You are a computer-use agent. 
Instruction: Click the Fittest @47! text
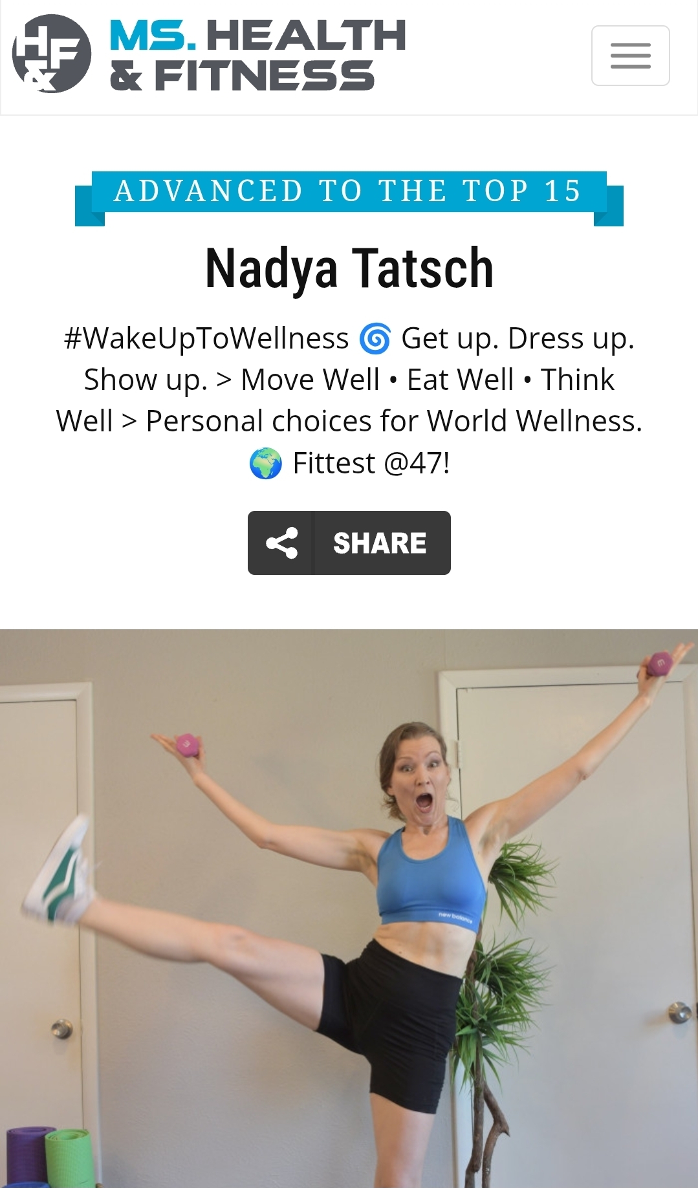pos(371,464)
